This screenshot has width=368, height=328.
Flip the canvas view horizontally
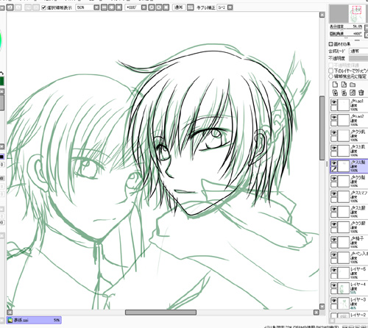click(x=190, y=7)
